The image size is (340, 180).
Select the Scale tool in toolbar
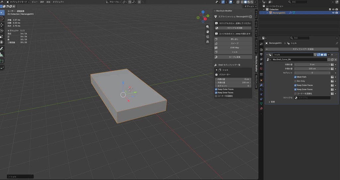pos(2,36)
